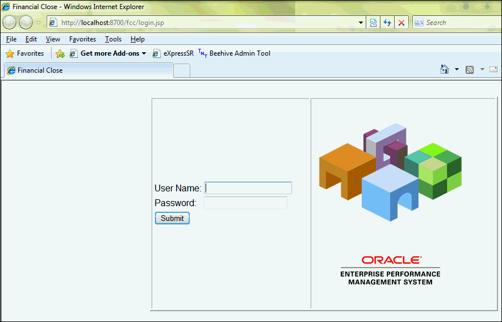Open the Edit menu
This screenshot has height=322, width=502.
(31, 39)
